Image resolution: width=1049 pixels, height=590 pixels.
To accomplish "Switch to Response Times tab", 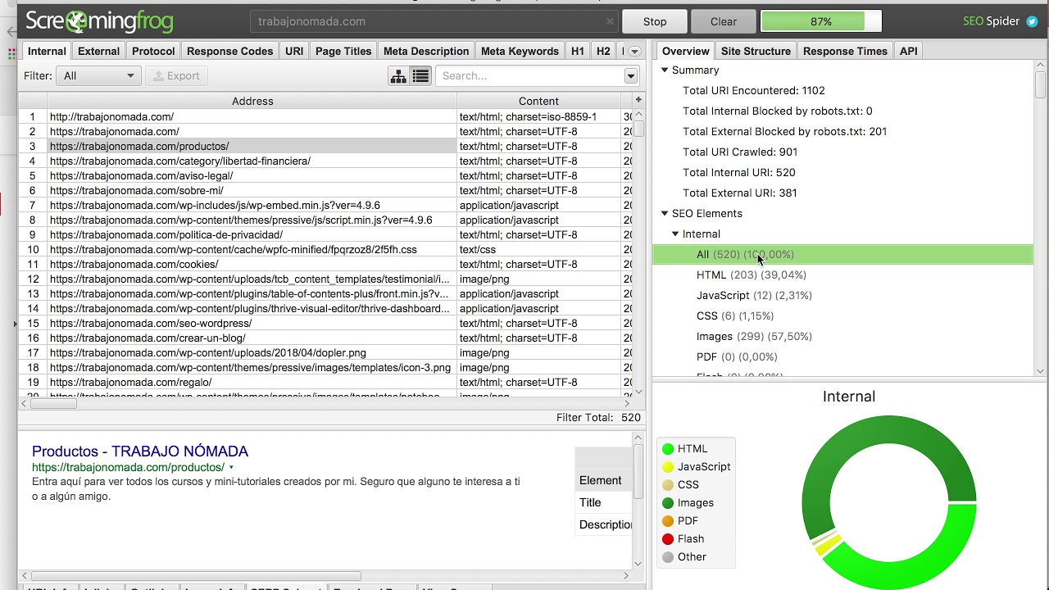I will click(x=845, y=51).
